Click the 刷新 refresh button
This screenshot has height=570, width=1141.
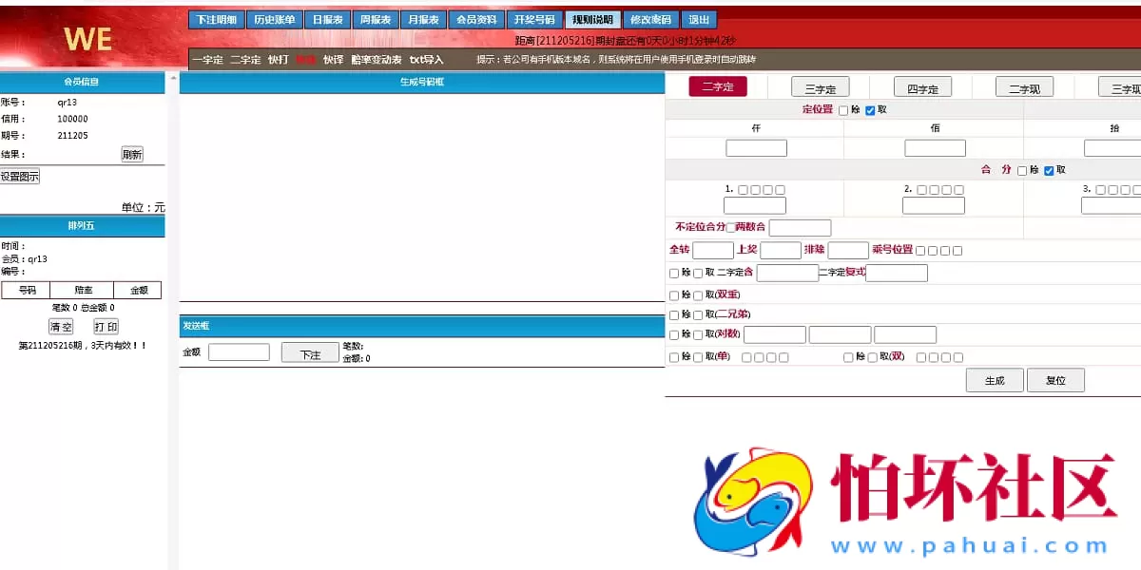[131, 155]
